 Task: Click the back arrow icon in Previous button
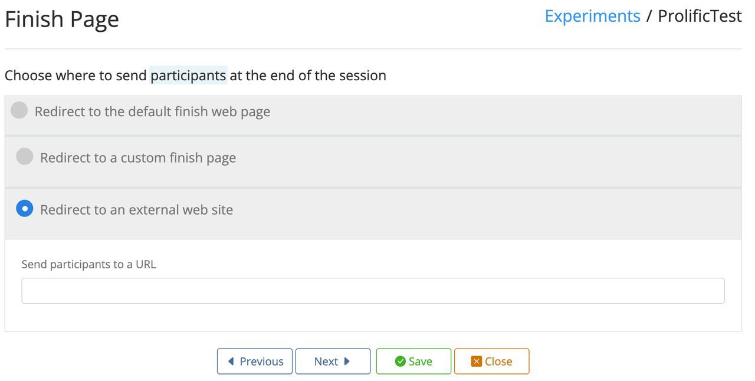pos(232,361)
